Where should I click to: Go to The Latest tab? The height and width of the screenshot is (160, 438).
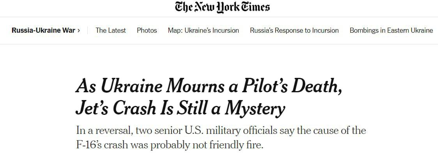(x=111, y=30)
